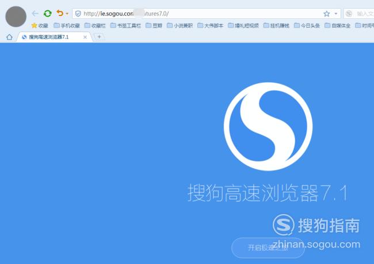The image size is (374, 264).
Task: Click the orange restore closed page icon
Action: tap(60, 13)
